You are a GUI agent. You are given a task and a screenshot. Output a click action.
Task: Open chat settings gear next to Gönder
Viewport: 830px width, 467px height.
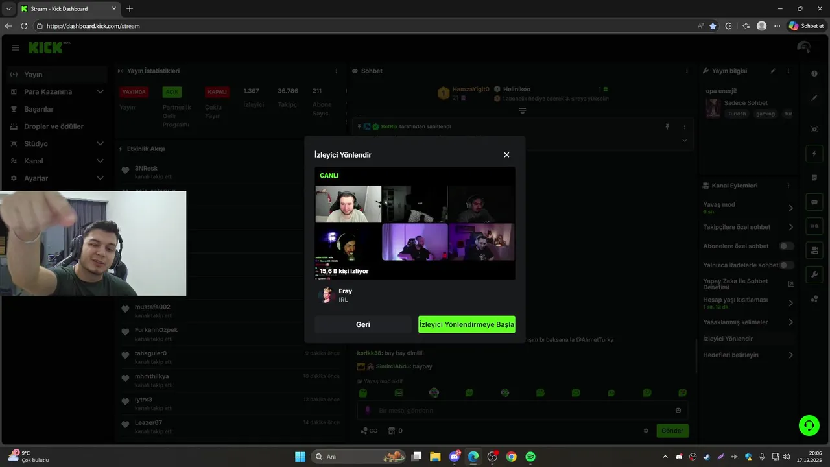point(646,431)
